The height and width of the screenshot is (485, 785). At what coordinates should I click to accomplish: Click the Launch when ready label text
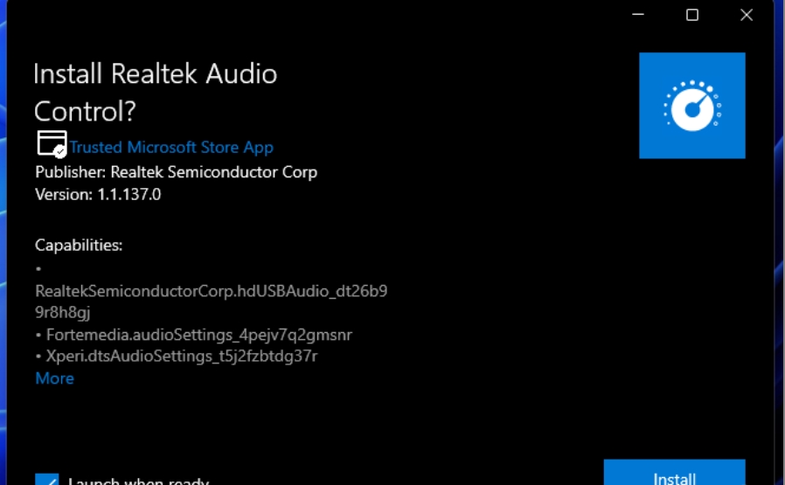point(138,480)
